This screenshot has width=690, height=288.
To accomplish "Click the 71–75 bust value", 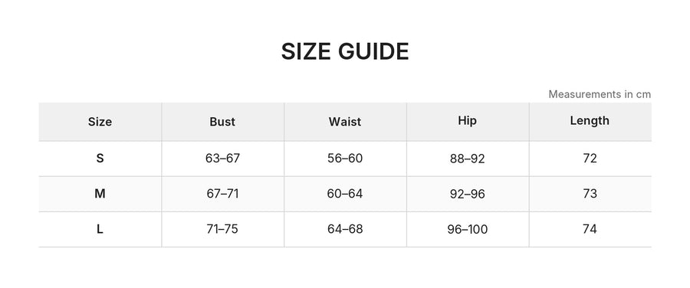I will [222, 230].
